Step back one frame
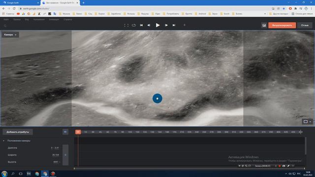Image resolution: width=315 pixels, height=177 pixels. [149, 25]
